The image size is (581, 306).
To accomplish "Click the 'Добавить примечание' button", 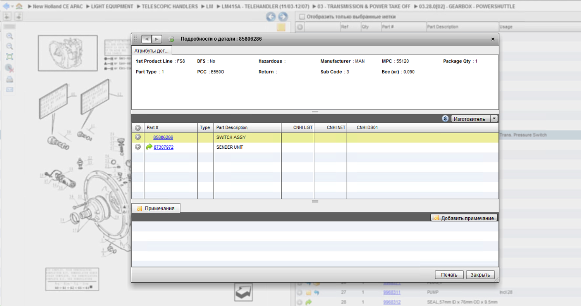I will (464, 218).
